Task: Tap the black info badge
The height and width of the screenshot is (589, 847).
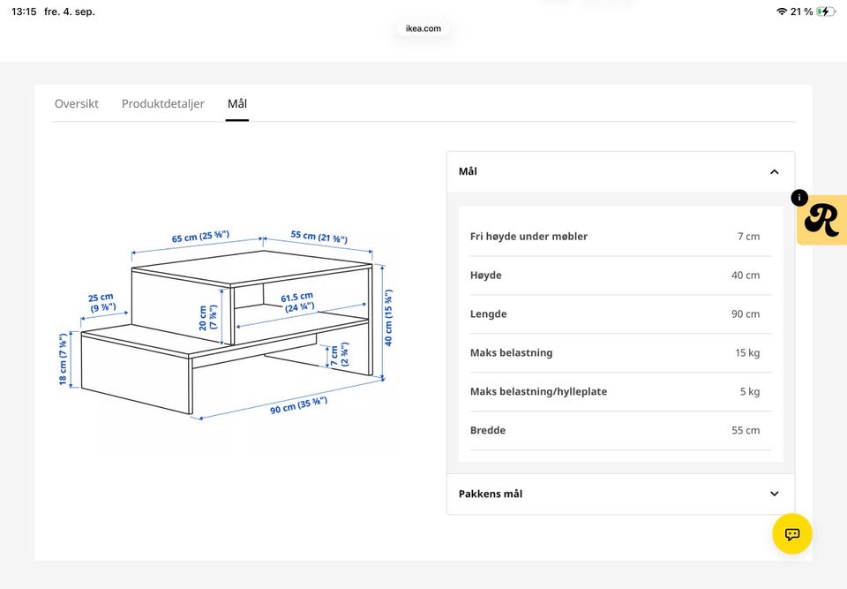Action: click(x=799, y=198)
